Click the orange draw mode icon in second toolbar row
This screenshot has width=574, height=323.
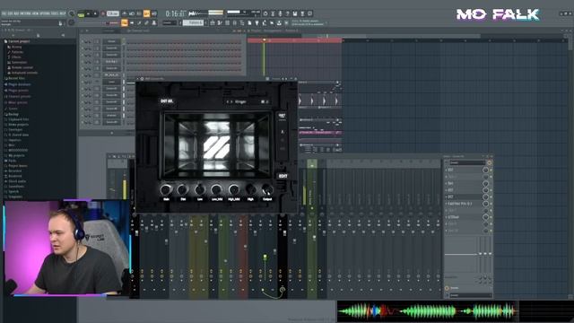coord(125,22)
